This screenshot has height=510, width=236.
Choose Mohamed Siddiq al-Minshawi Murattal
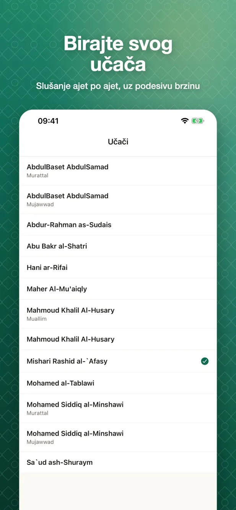118,408
